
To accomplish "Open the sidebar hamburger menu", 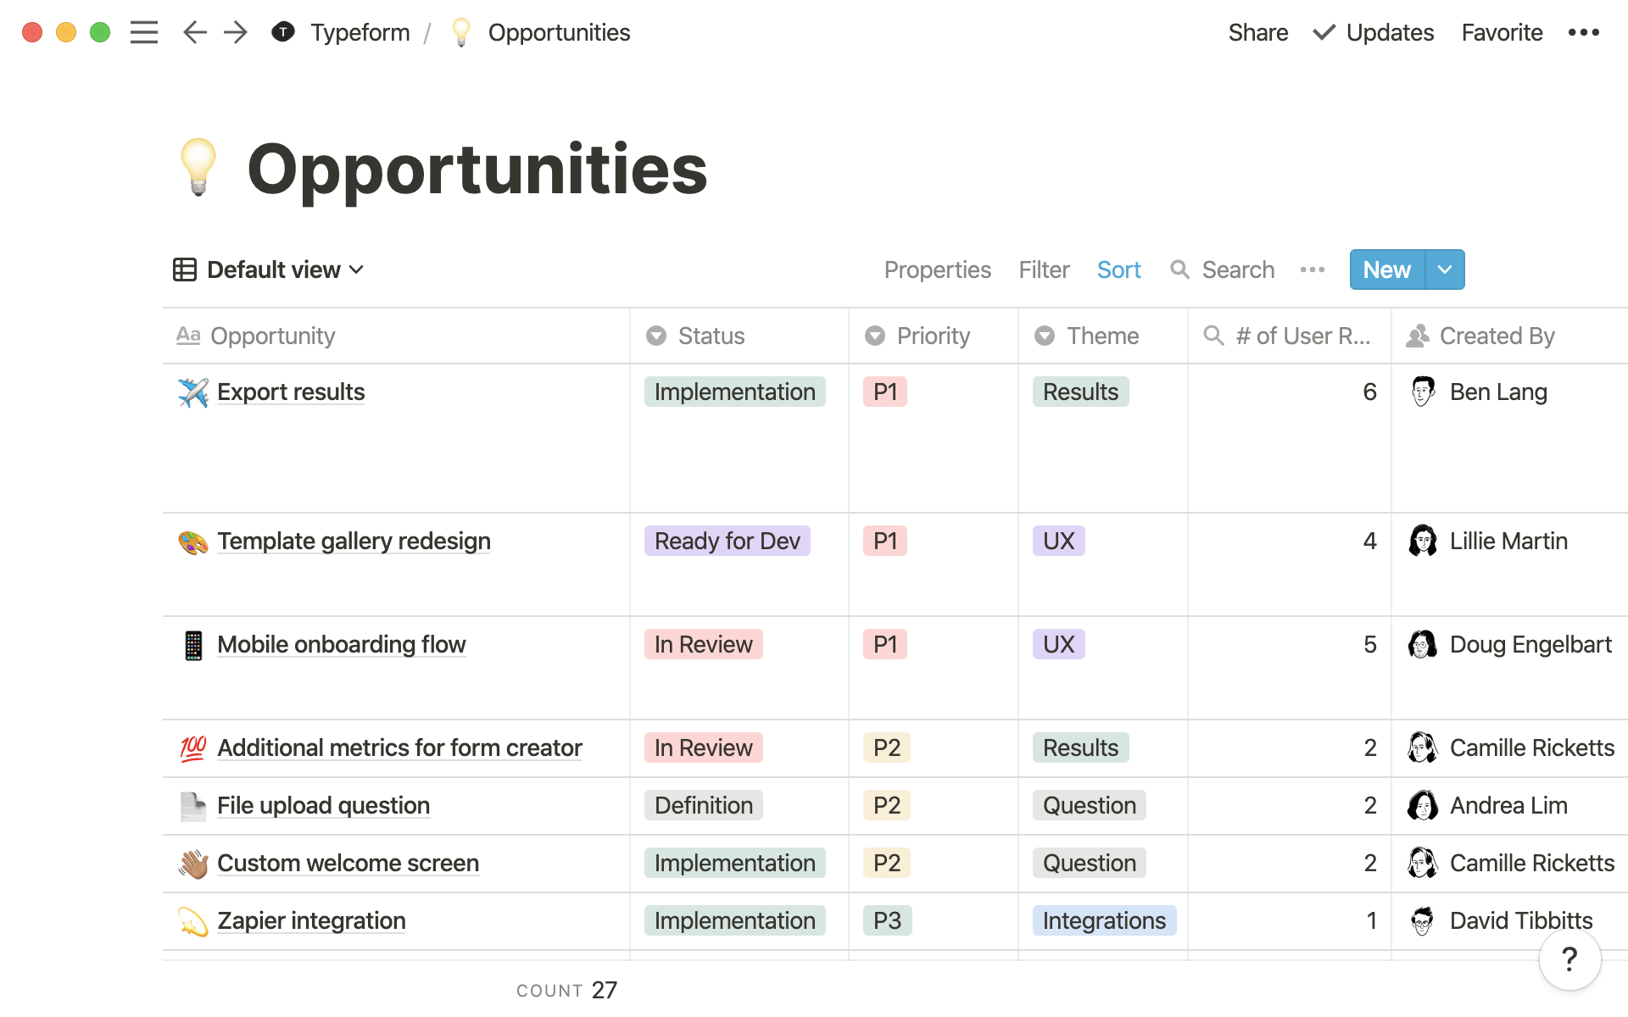I will pyautogui.click(x=144, y=32).
